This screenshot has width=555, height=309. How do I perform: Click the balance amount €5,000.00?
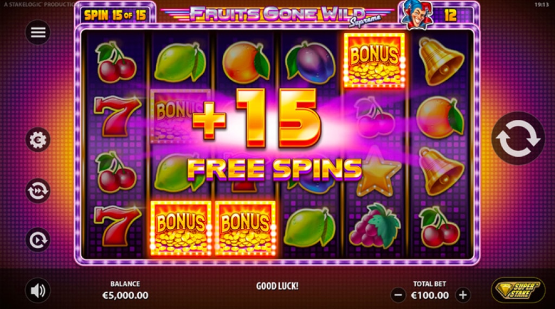pyautogui.click(x=125, y=295)
